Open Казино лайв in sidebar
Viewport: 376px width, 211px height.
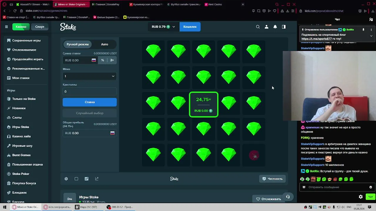21,136
